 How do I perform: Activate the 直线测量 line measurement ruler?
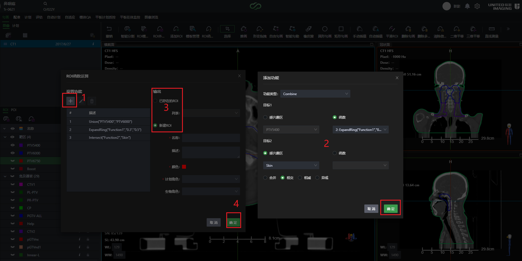pyautogui.click(x=491, y=32)
